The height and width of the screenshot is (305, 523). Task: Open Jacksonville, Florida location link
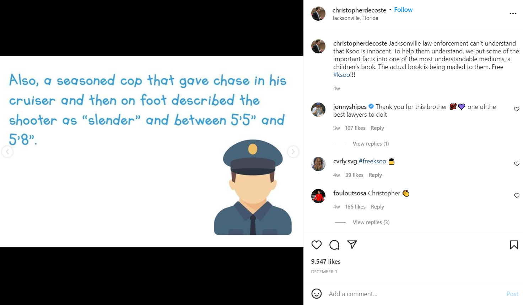pyautogui.click(x=355, y=18)
